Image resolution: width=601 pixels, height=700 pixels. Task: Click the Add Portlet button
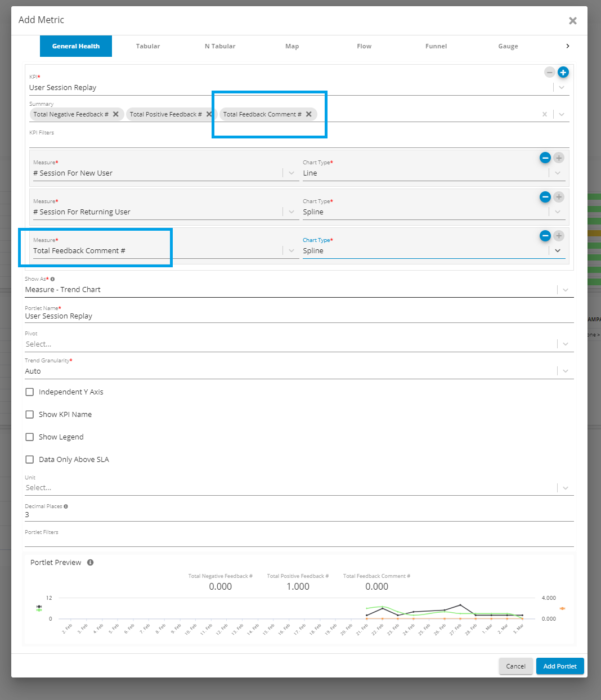(559, 666)
